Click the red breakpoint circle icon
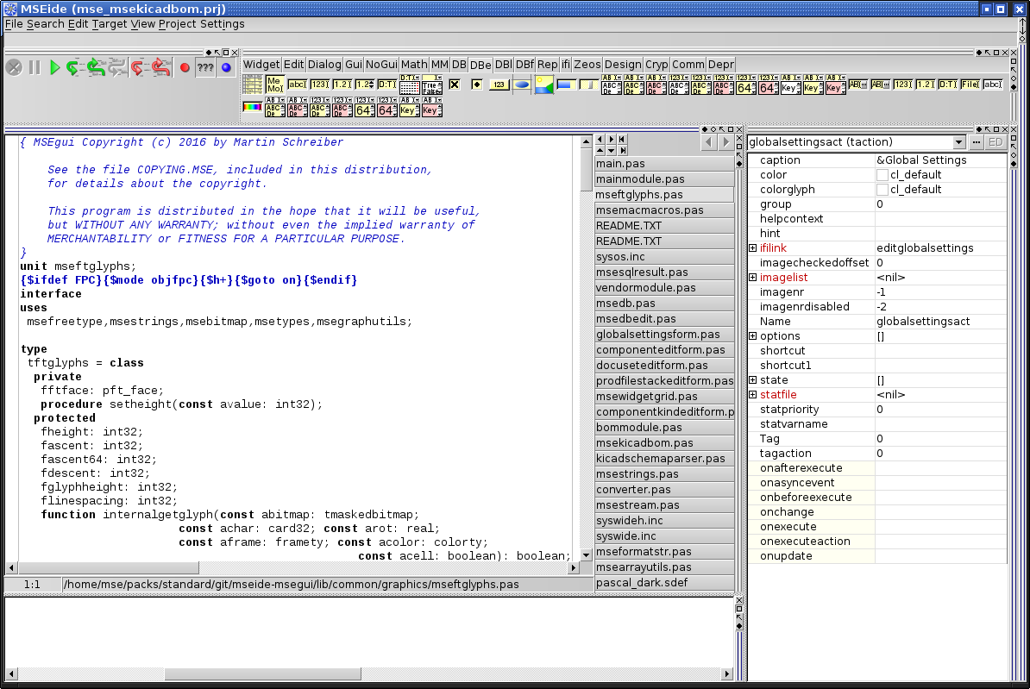 pyautogui.click(x=184, y=67)
